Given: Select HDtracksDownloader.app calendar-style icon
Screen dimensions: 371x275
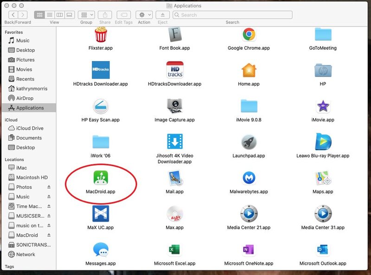Looking at the screenshot, I should (175, 70).
